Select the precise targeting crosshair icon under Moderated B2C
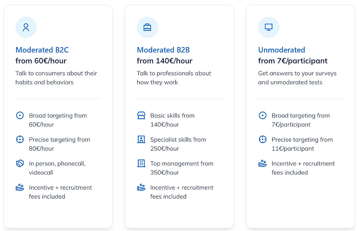The height and width of the screenshot is (231, 359). 20,139
